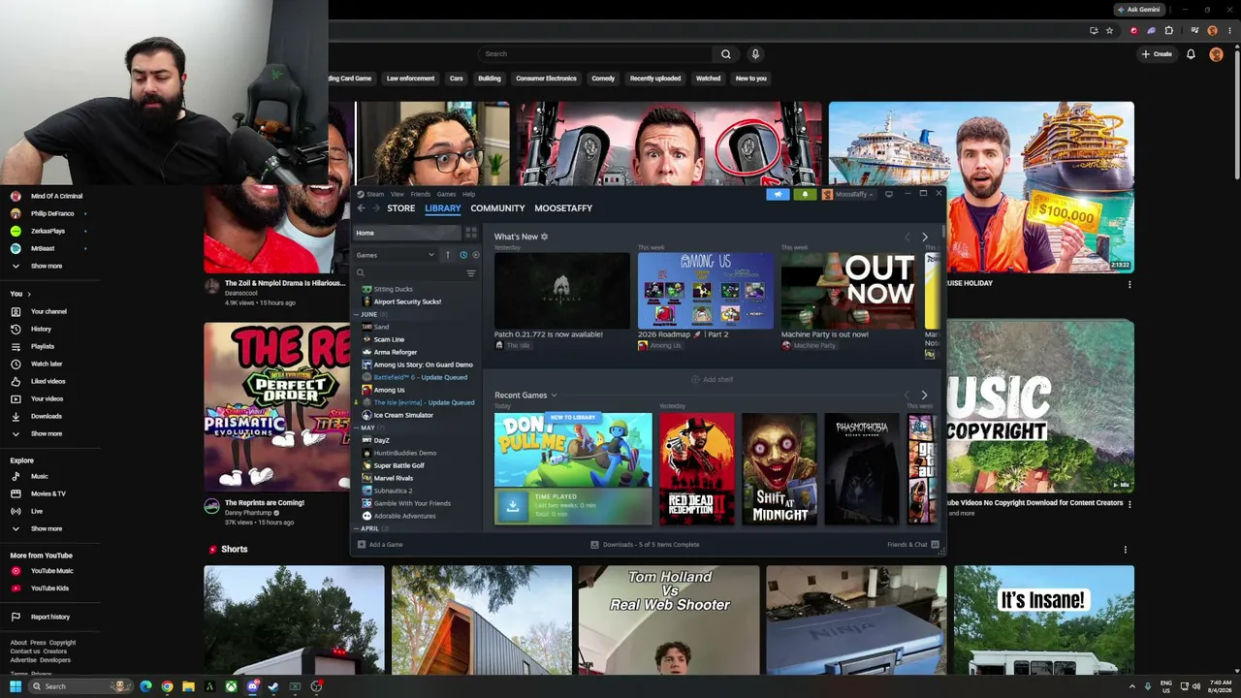
Task: Click the ready-to-play filter icon in Steam
Action: 475,255
